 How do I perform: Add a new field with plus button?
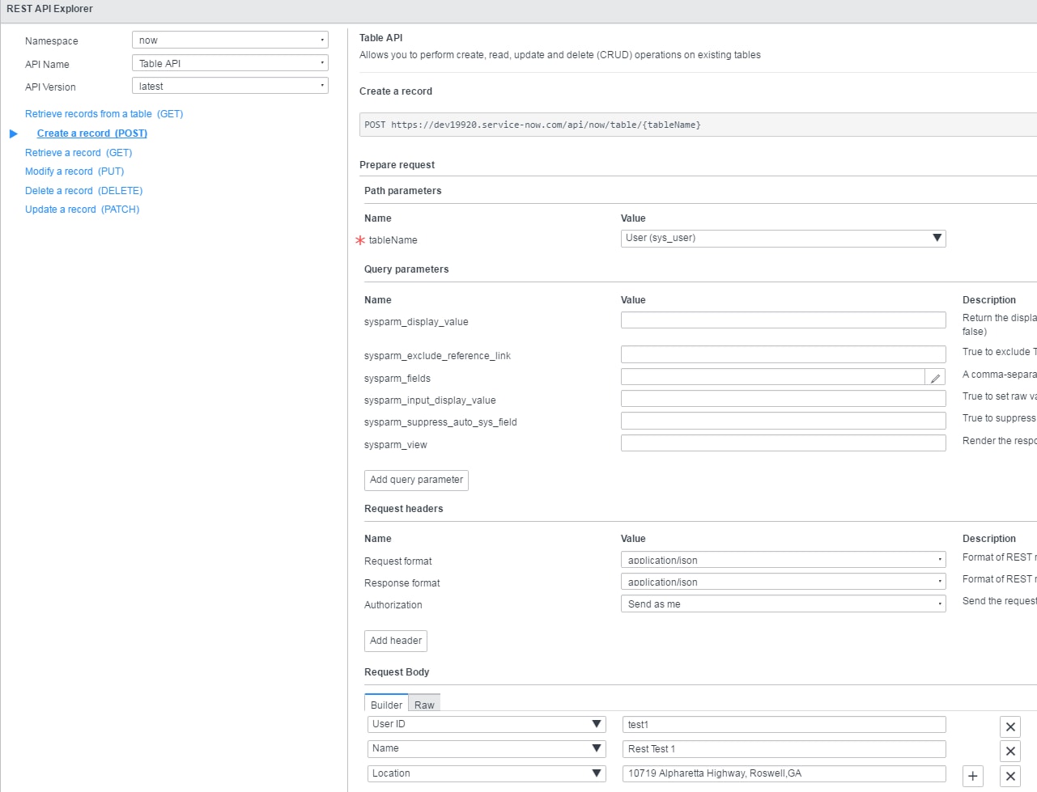[973, 776]
